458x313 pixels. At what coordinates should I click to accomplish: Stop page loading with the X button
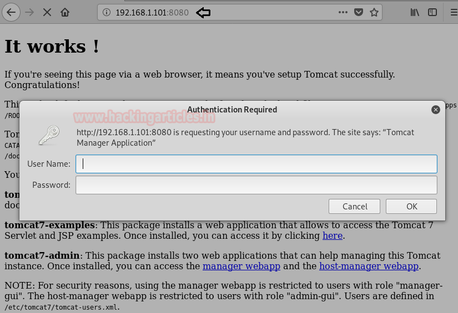(47, 12)
